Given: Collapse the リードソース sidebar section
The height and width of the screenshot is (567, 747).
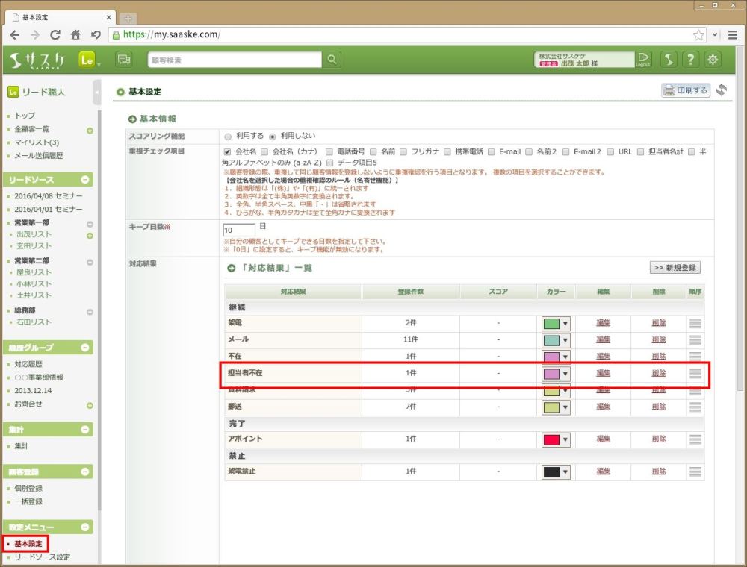Looking at the screenshot, I should (x=85, y=180).
